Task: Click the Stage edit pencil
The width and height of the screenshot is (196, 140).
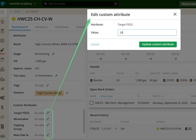Action: coord(53,54)
